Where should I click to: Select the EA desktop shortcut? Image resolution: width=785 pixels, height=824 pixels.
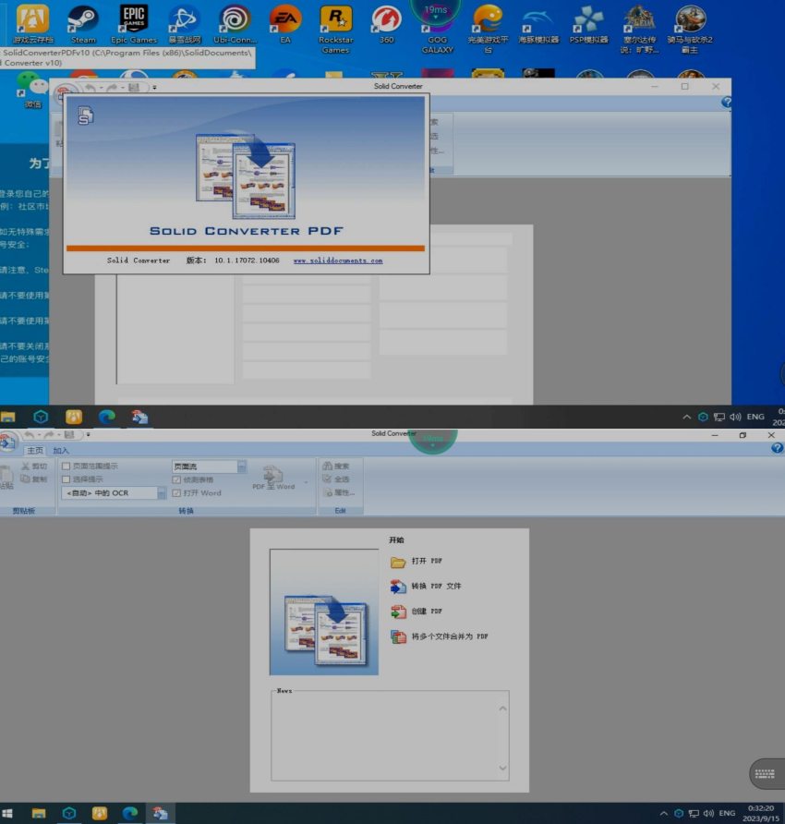(285, 24)
